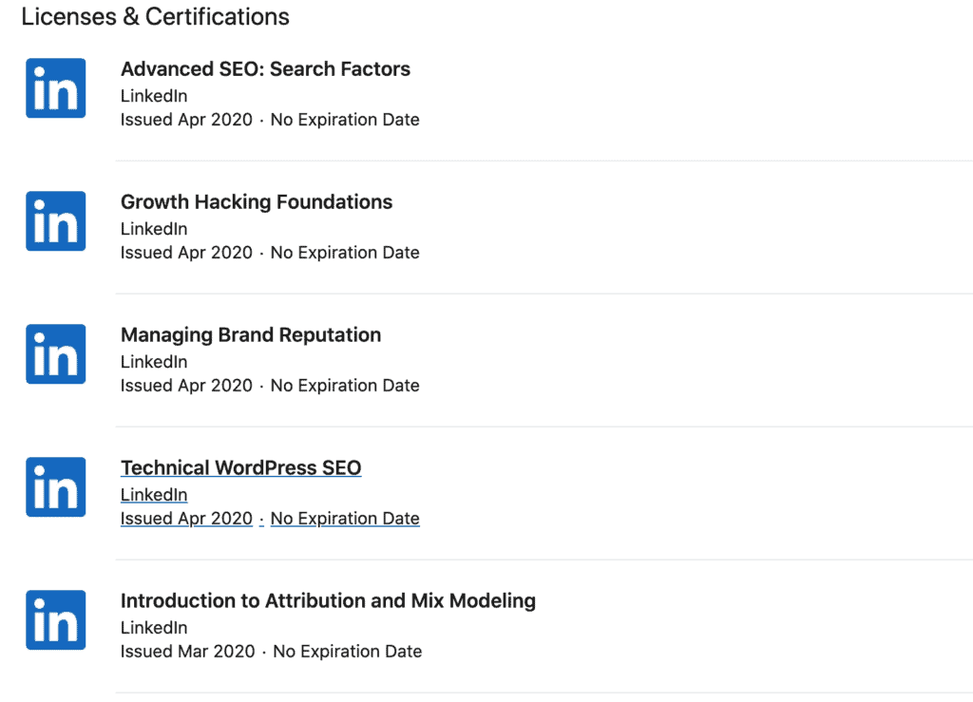Open the Growth Hacking Foundations certification
Screen dimensions: 973x702
256,201
